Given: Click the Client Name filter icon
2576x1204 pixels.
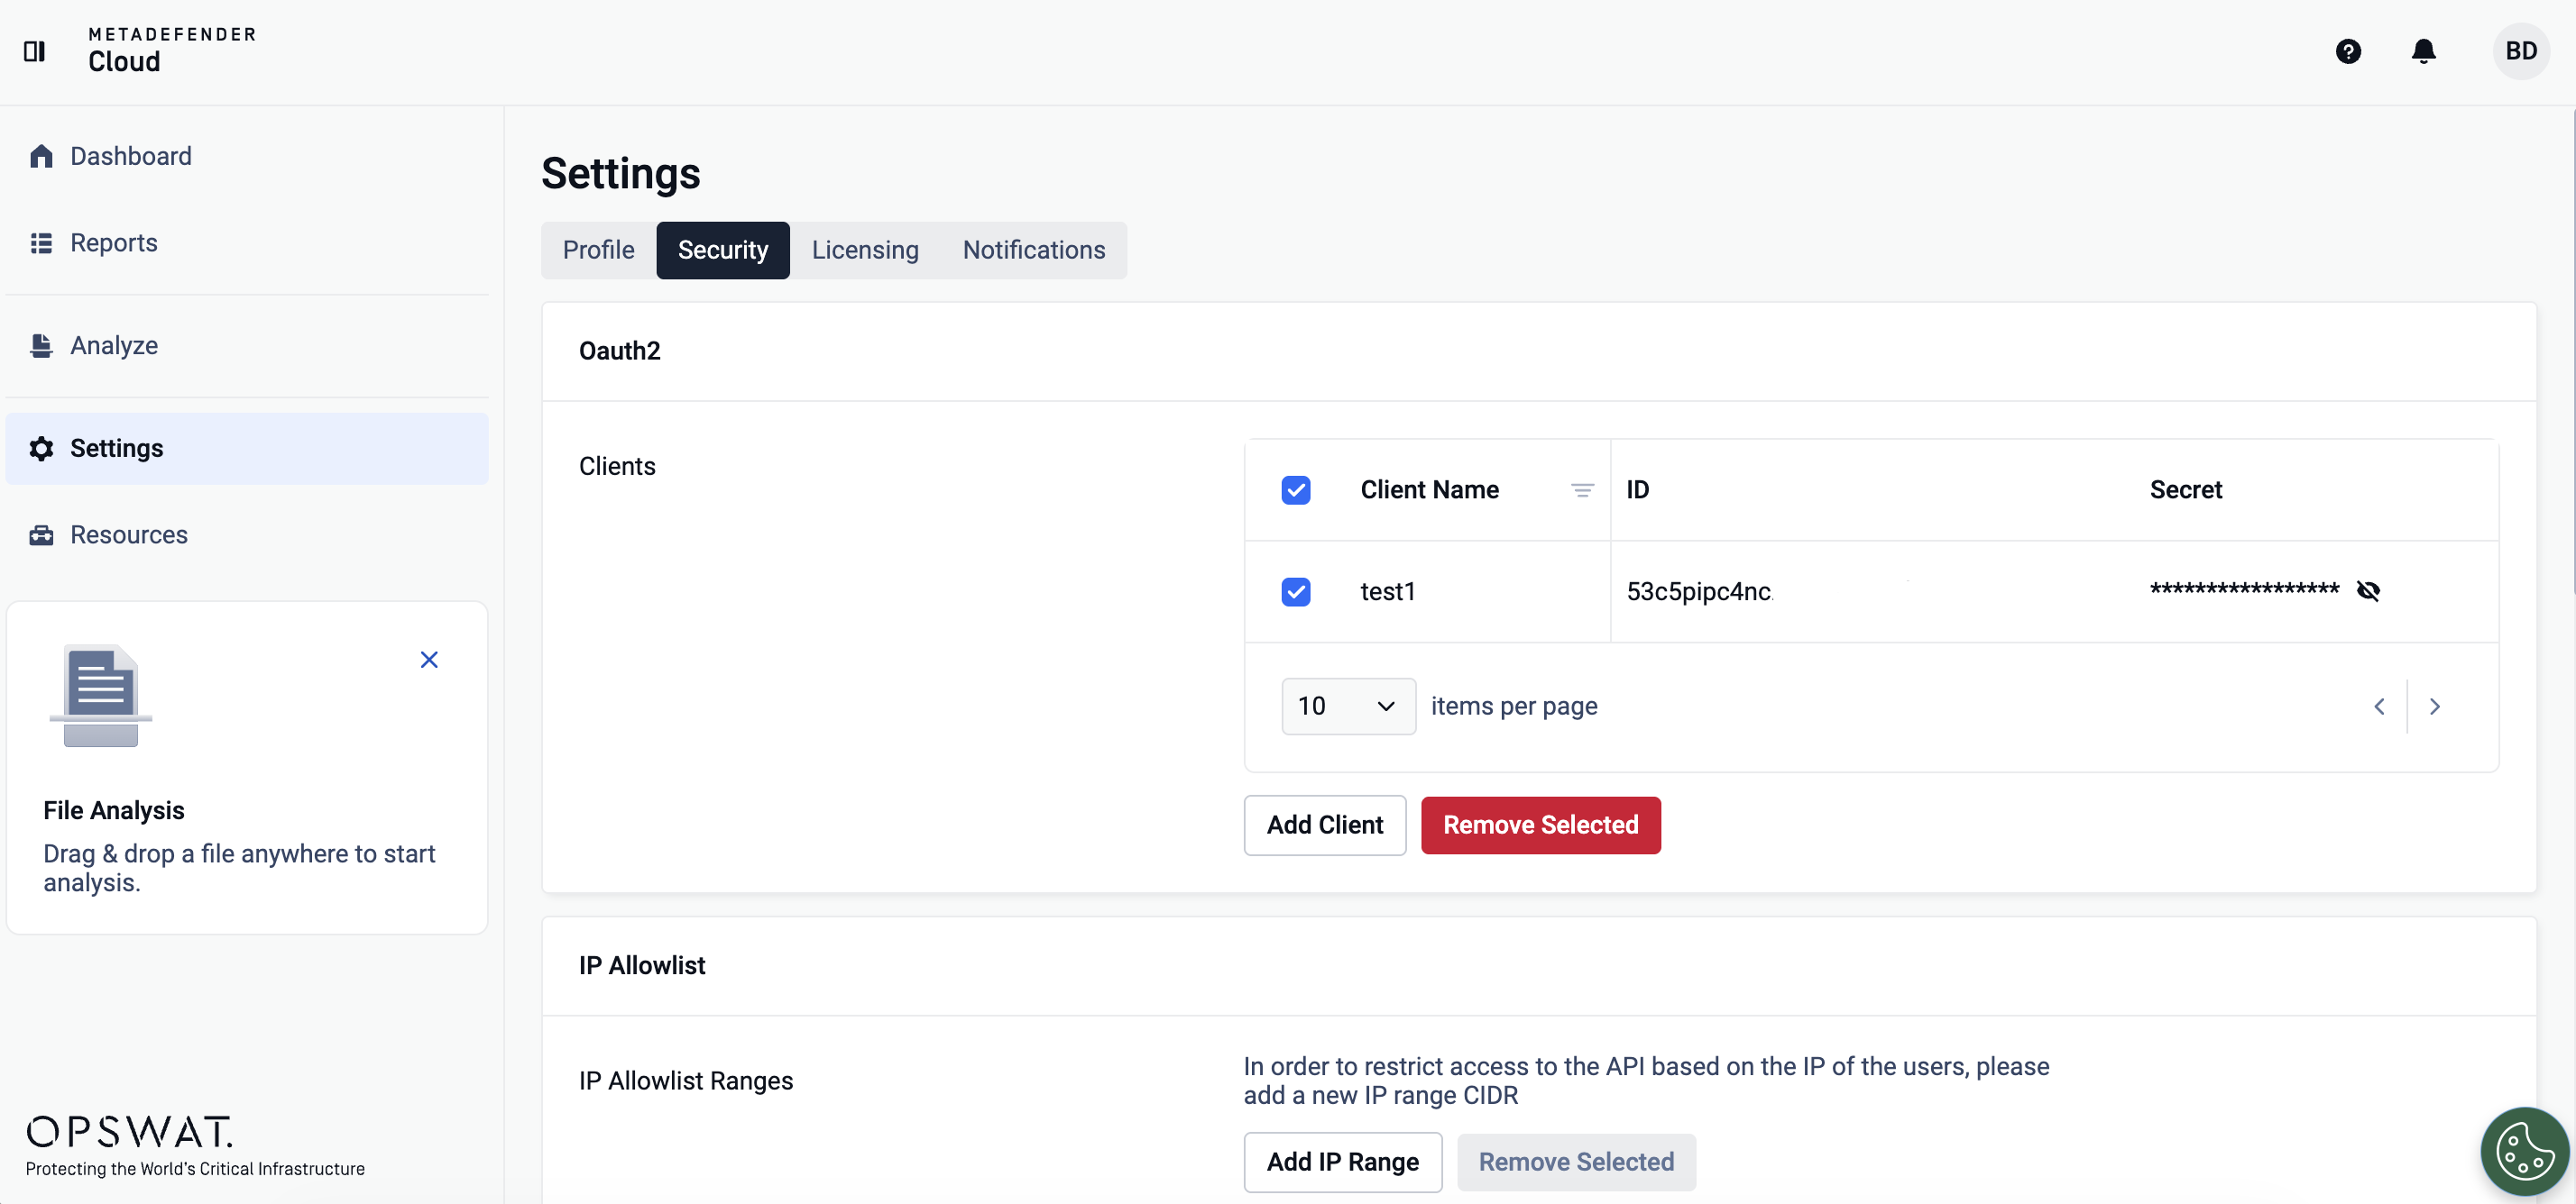Looking at the screenshot, I should click(1581, 489).
